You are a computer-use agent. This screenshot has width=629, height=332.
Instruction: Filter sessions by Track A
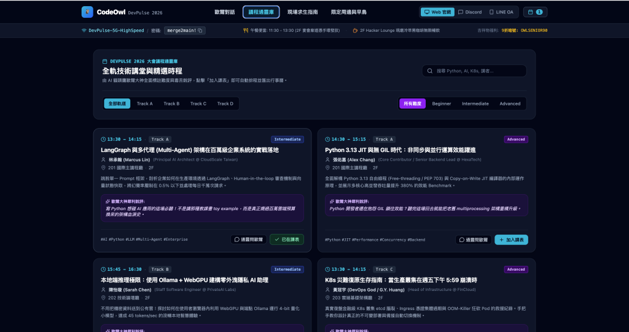pos(145,104)
